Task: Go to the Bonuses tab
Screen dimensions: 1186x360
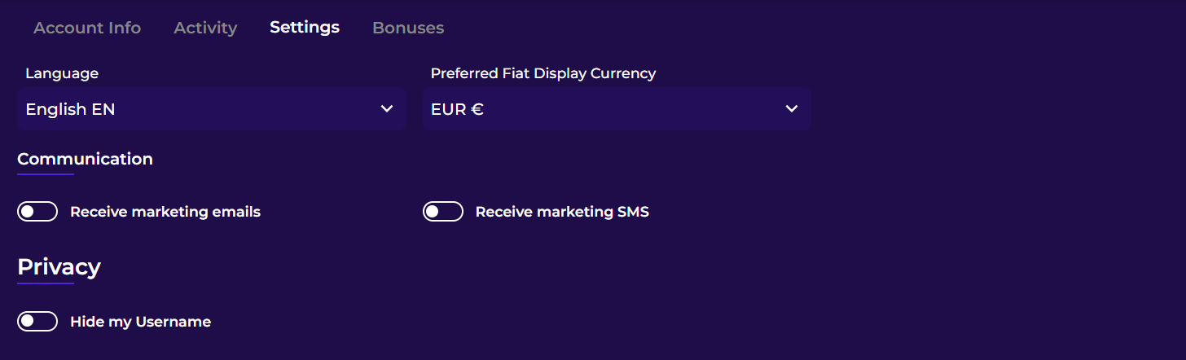Action: coord(408,28)
